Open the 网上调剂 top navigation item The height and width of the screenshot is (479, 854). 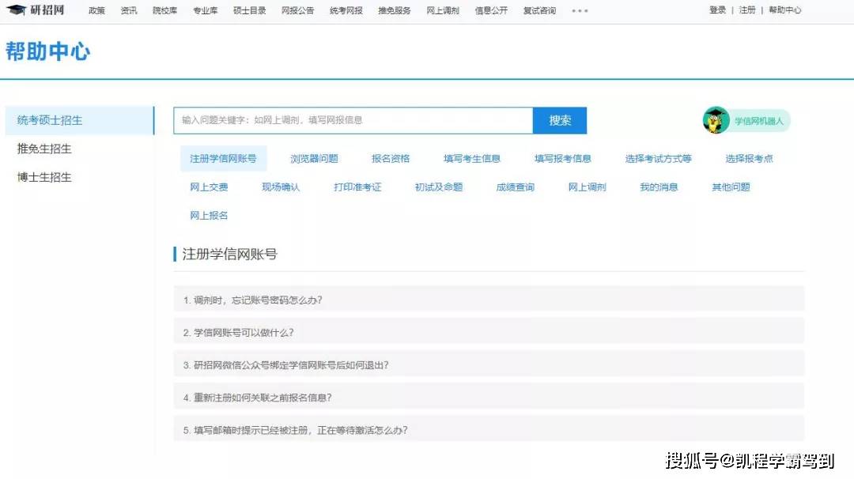[x=443, y=11]
